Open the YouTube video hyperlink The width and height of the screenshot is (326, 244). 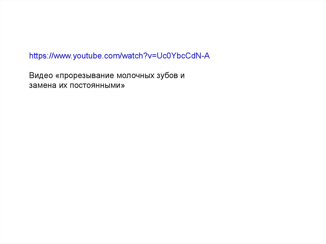(119, 56)
